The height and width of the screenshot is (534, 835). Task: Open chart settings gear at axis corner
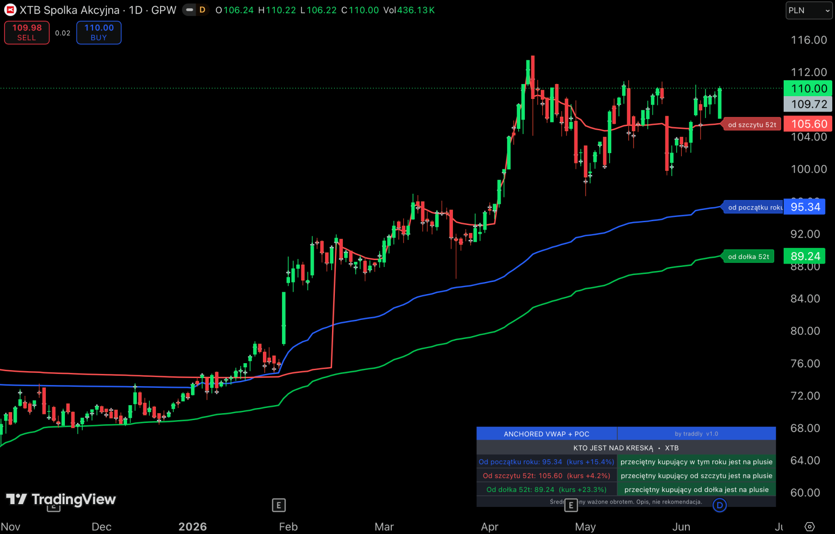pos(809,527)
